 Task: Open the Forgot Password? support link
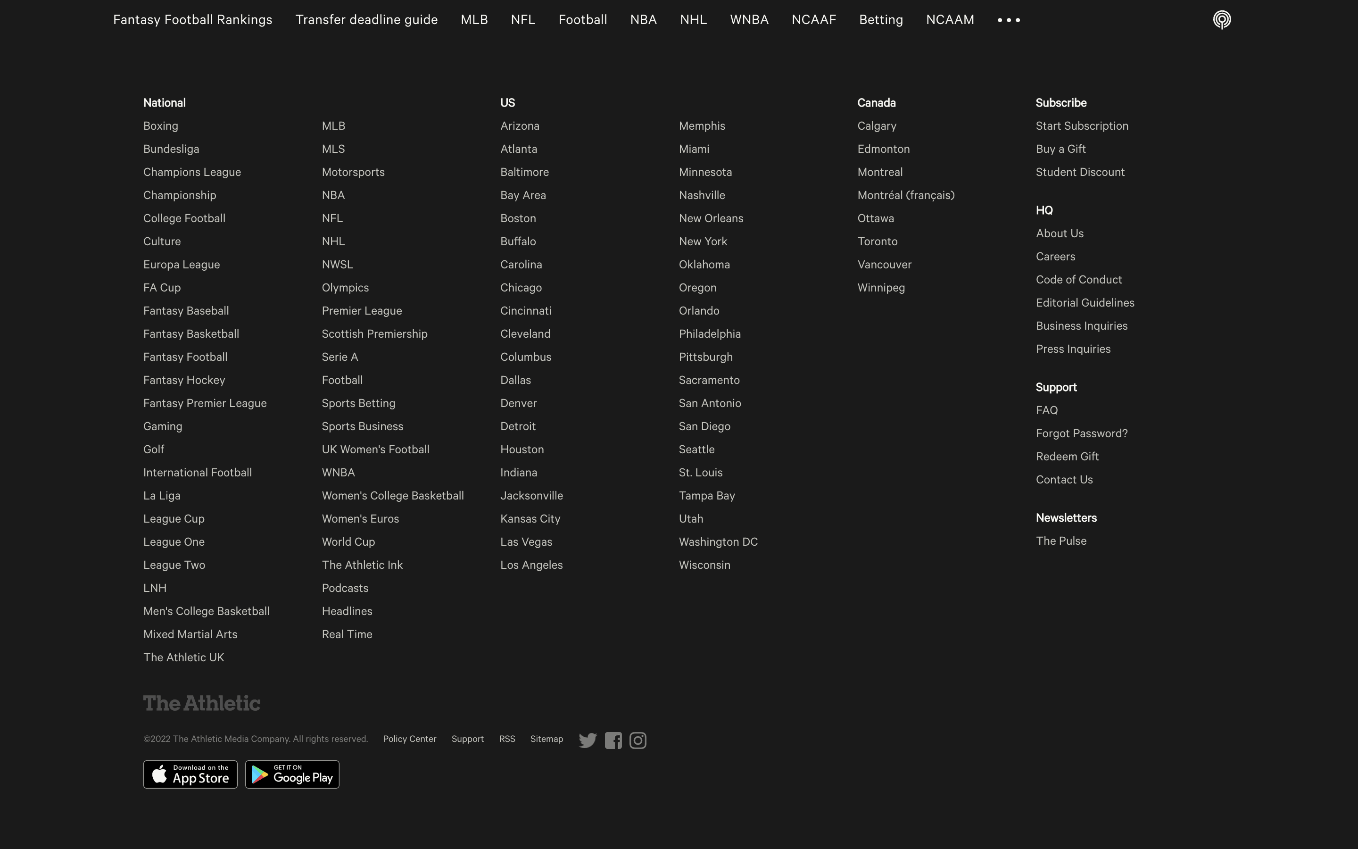[x=1081, y=433]
